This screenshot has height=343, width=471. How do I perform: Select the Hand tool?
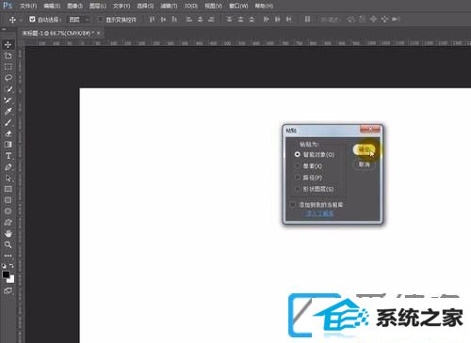click(8, 233)
